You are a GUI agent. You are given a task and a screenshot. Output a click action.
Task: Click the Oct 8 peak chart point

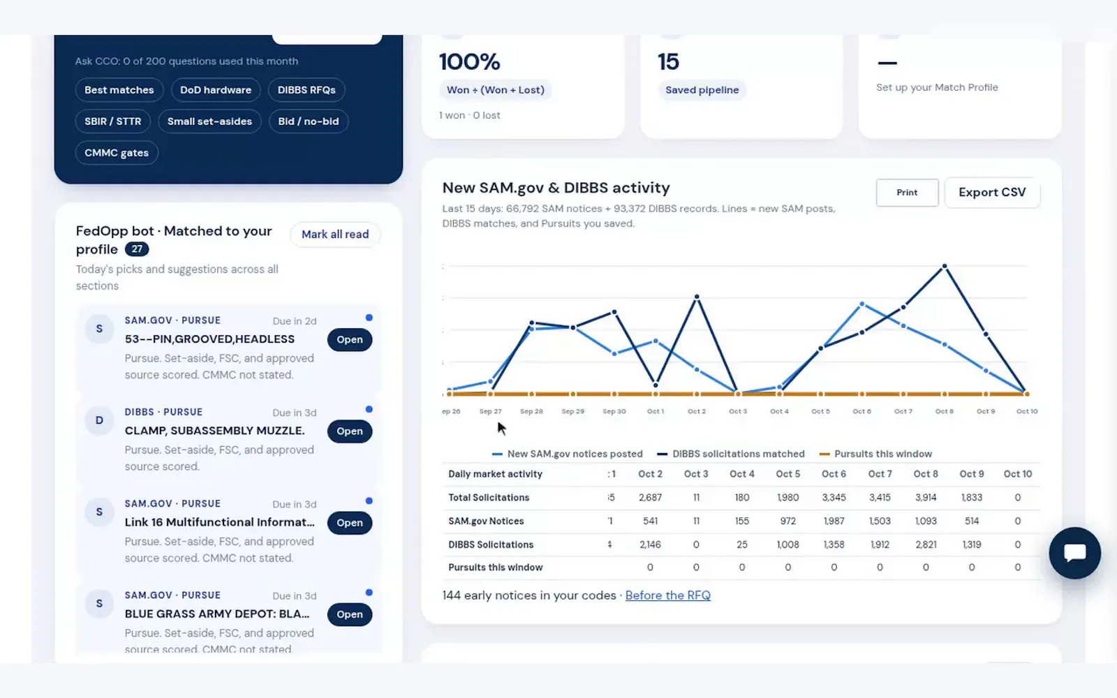945,266
